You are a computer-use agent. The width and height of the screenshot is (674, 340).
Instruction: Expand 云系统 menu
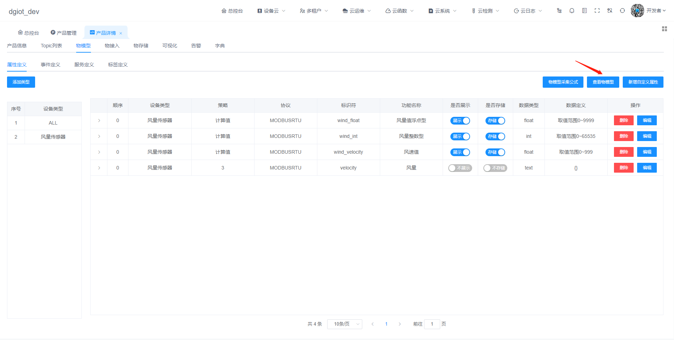click(443, 11)
